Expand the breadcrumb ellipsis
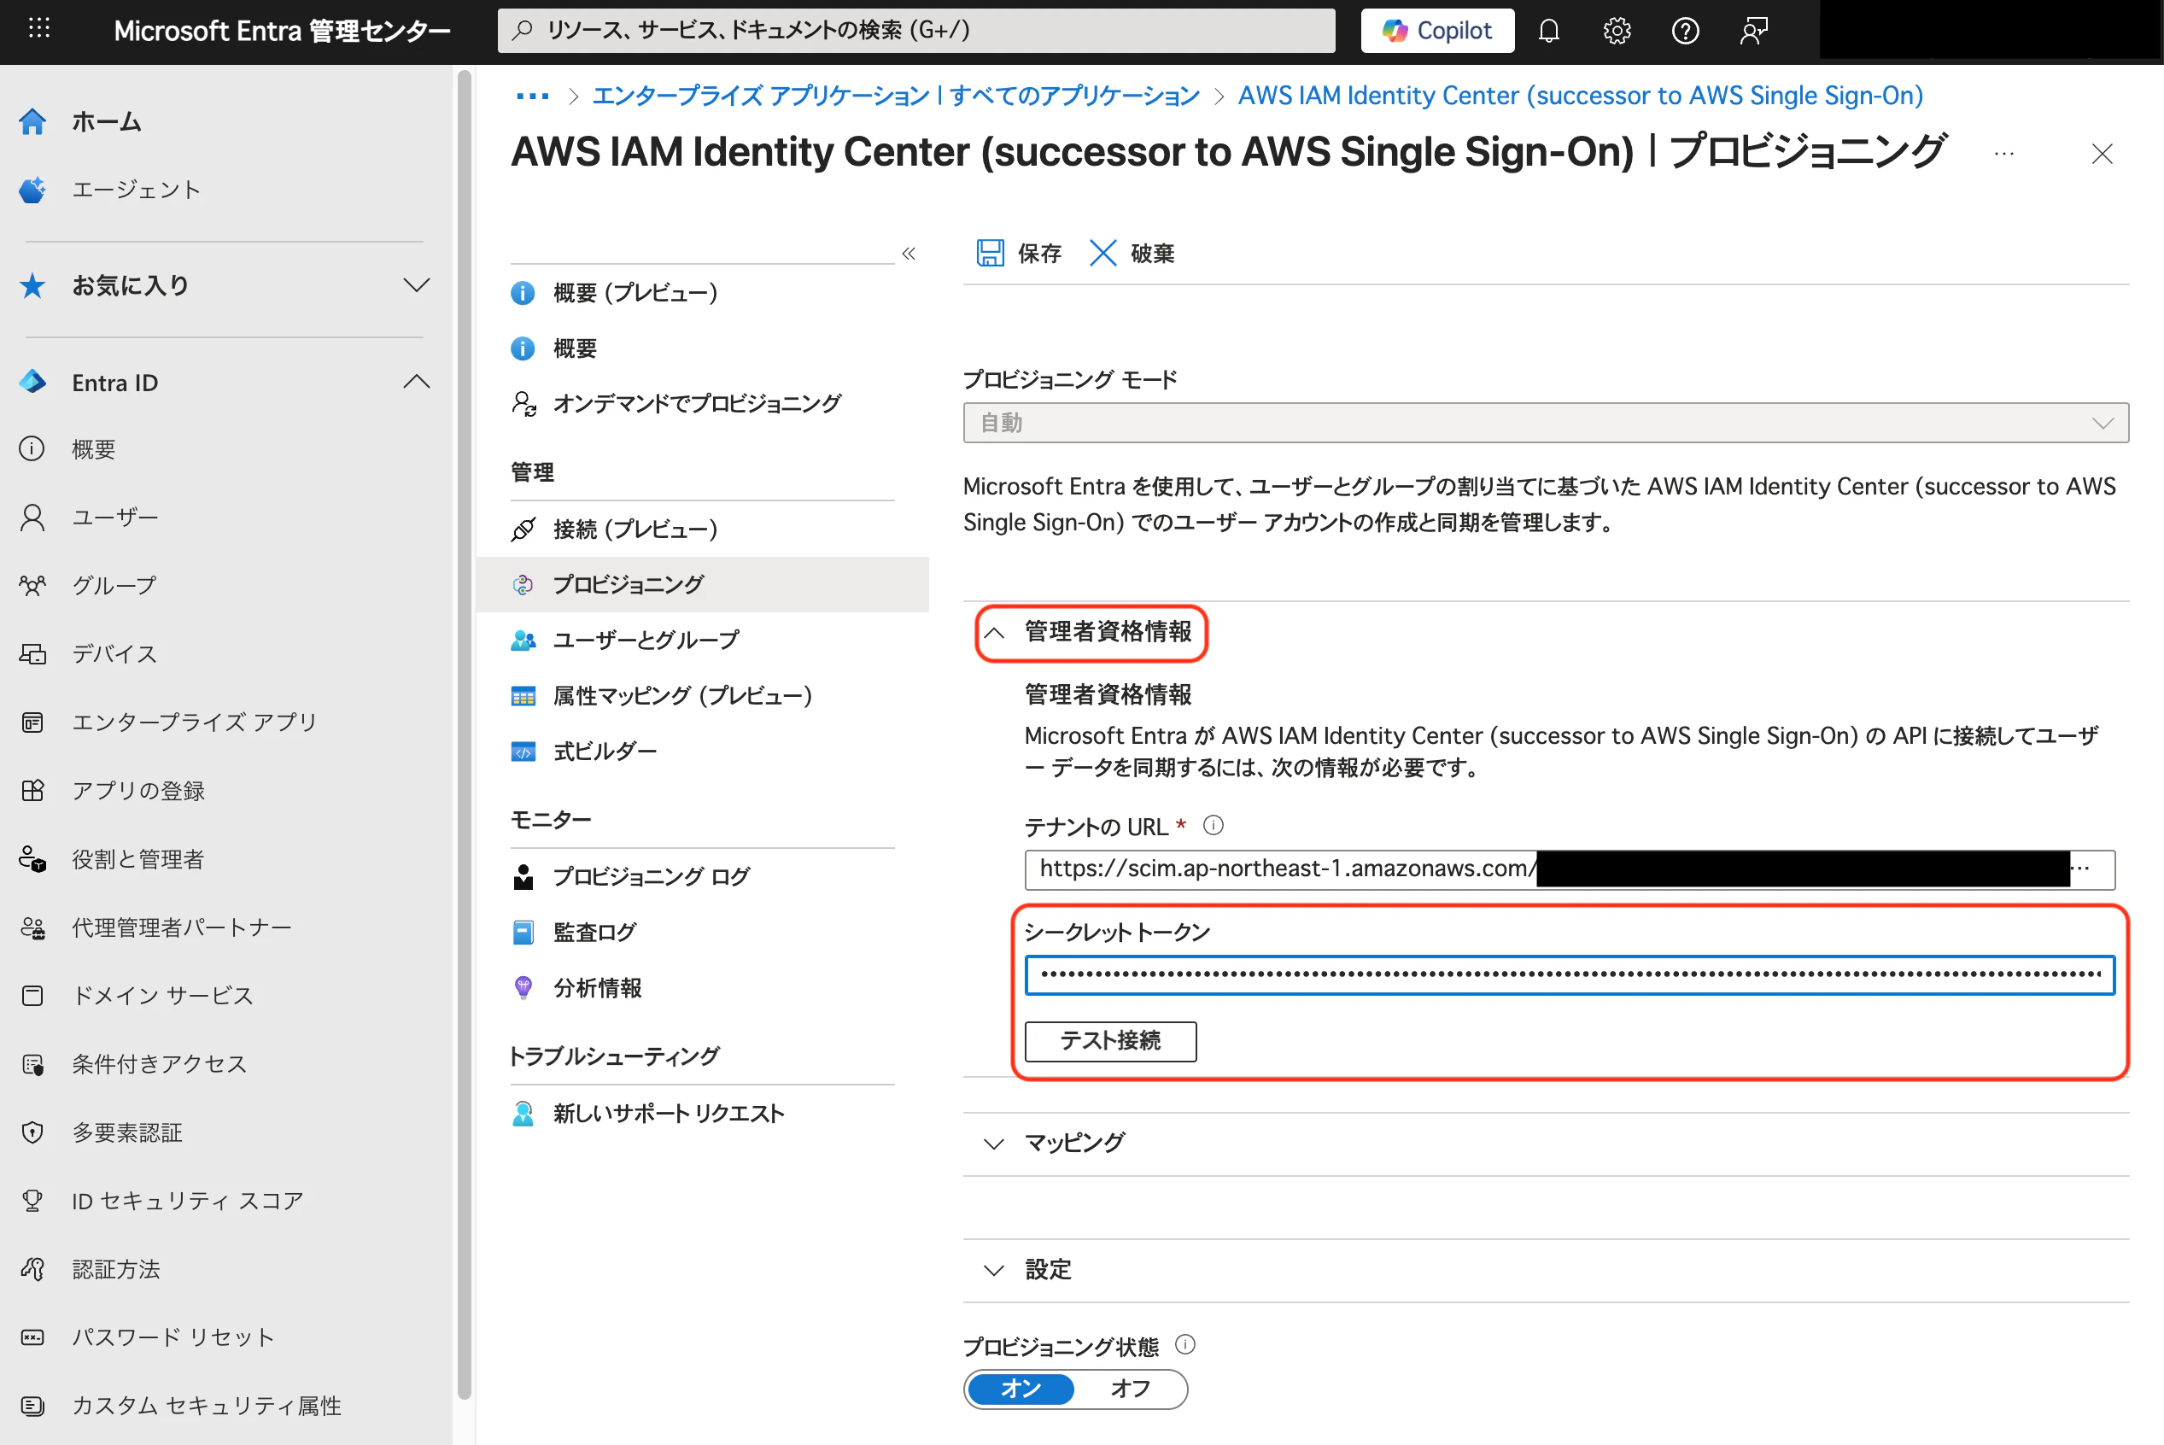The height and width of the screenshot is (1445, 2164). coord(533,96)
